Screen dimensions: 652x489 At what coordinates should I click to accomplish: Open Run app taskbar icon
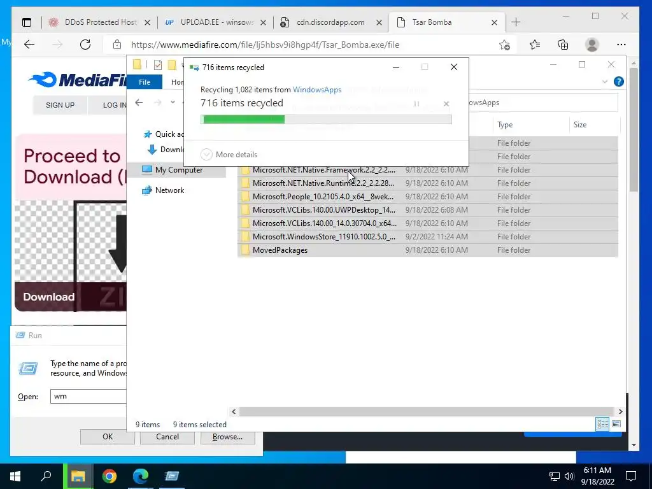pyautogui.click(x=172, y=476)
